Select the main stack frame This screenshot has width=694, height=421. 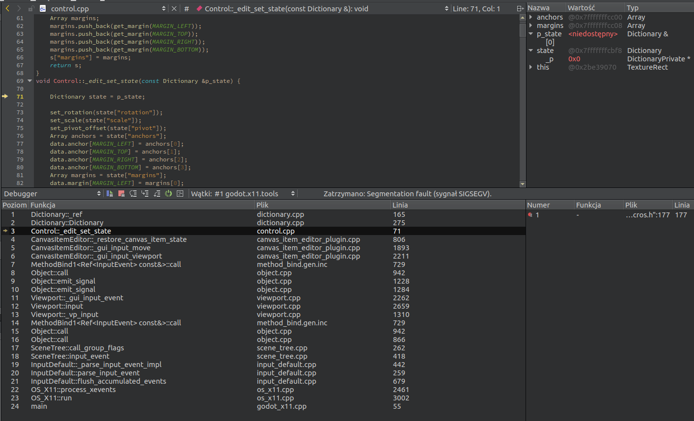click(x=263, y=406)
